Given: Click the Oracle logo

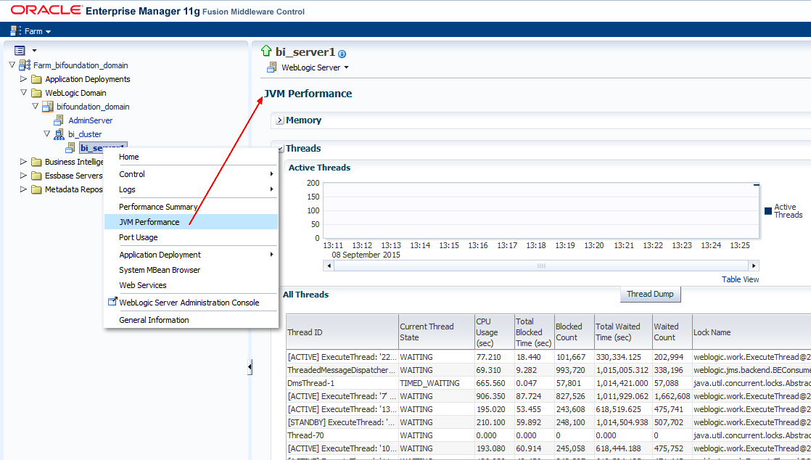Looking at the screenshot, I should 46,11.
